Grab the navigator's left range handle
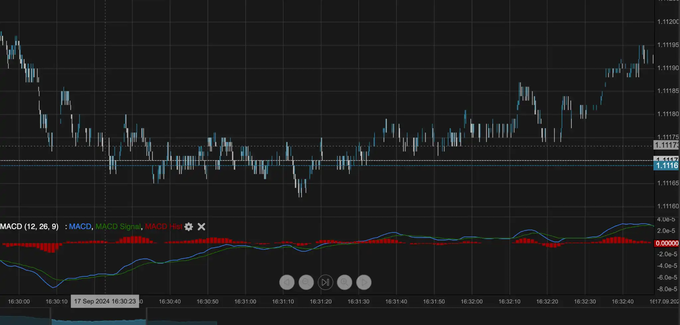The height and width of the screenshot is (325, 680). (50, 317)
